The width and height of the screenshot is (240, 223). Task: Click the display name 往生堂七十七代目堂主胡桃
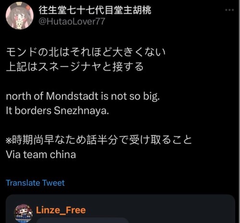pos(95,10)
